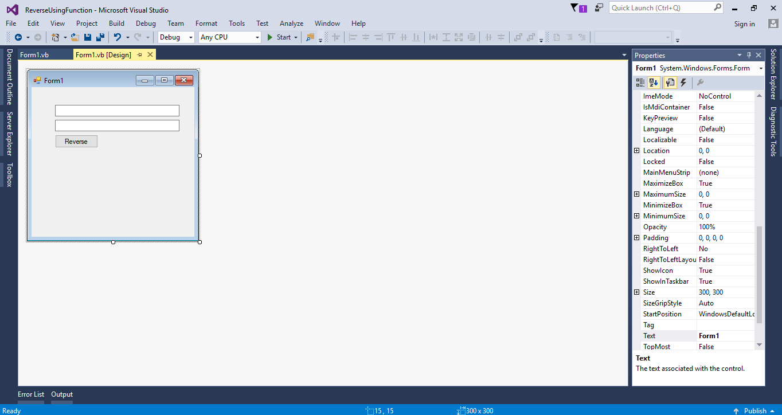This screenshot has height=415, width=782.
Task: Open the Document Outline side tab
Action: coord(9,77)
